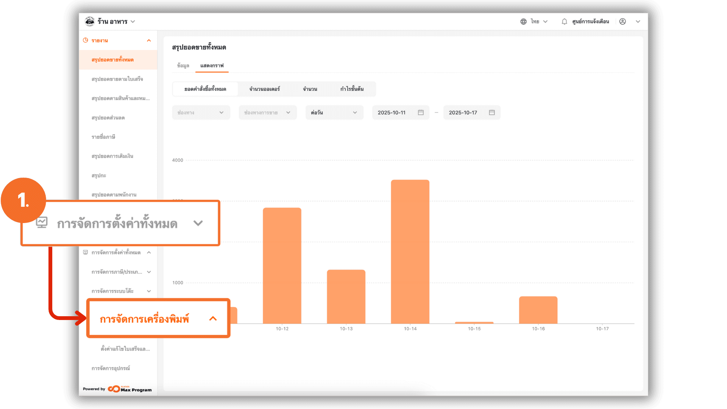
Task: Select the กำไรขั้นต้น chart tab
Action: 352,89
